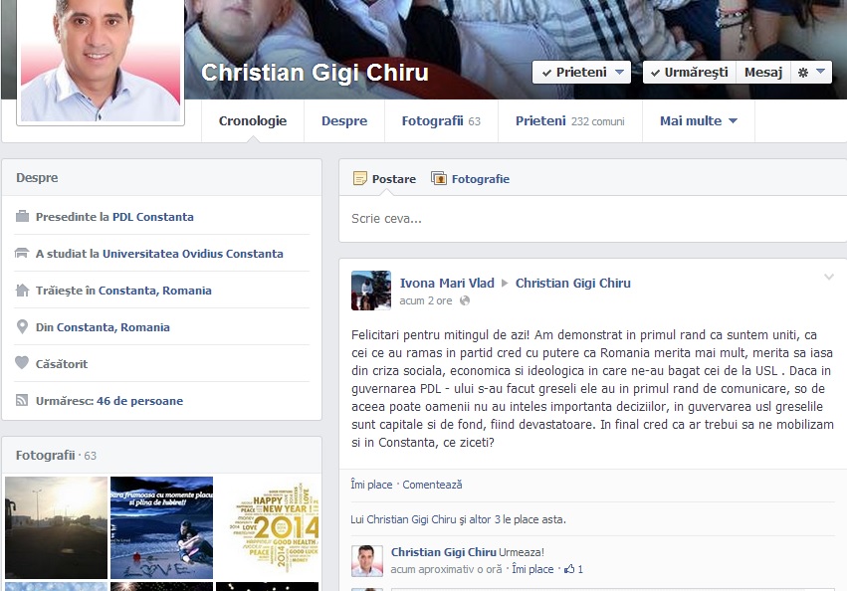Click the RSS feed icon beside Urmăresc
The image size is (847, 591).
(22, 400)
